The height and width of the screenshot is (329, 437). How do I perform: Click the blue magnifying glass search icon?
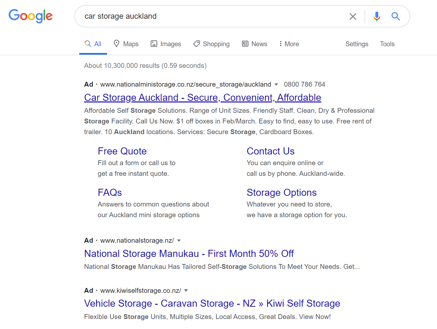point(396,16)
